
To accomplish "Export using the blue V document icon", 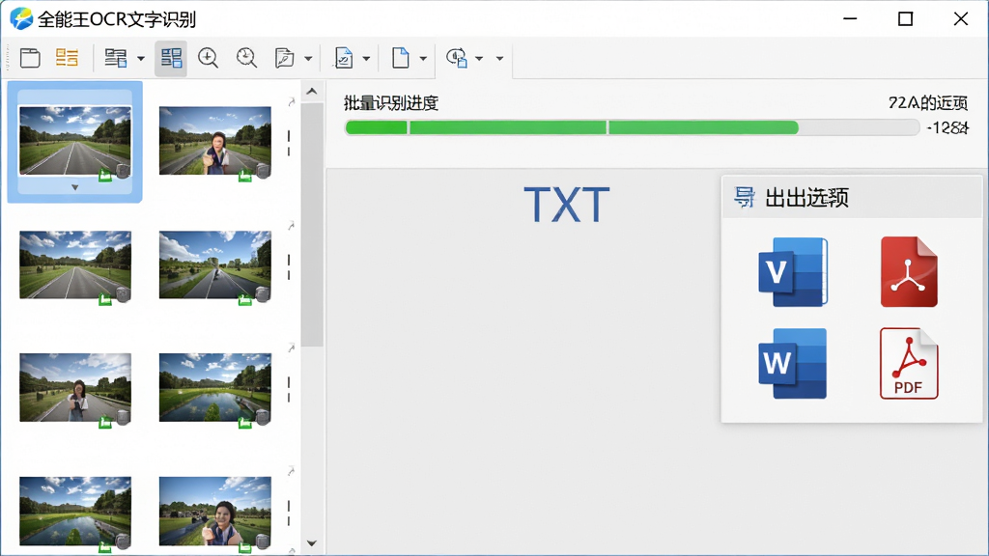I will click(x=793, y=271).
